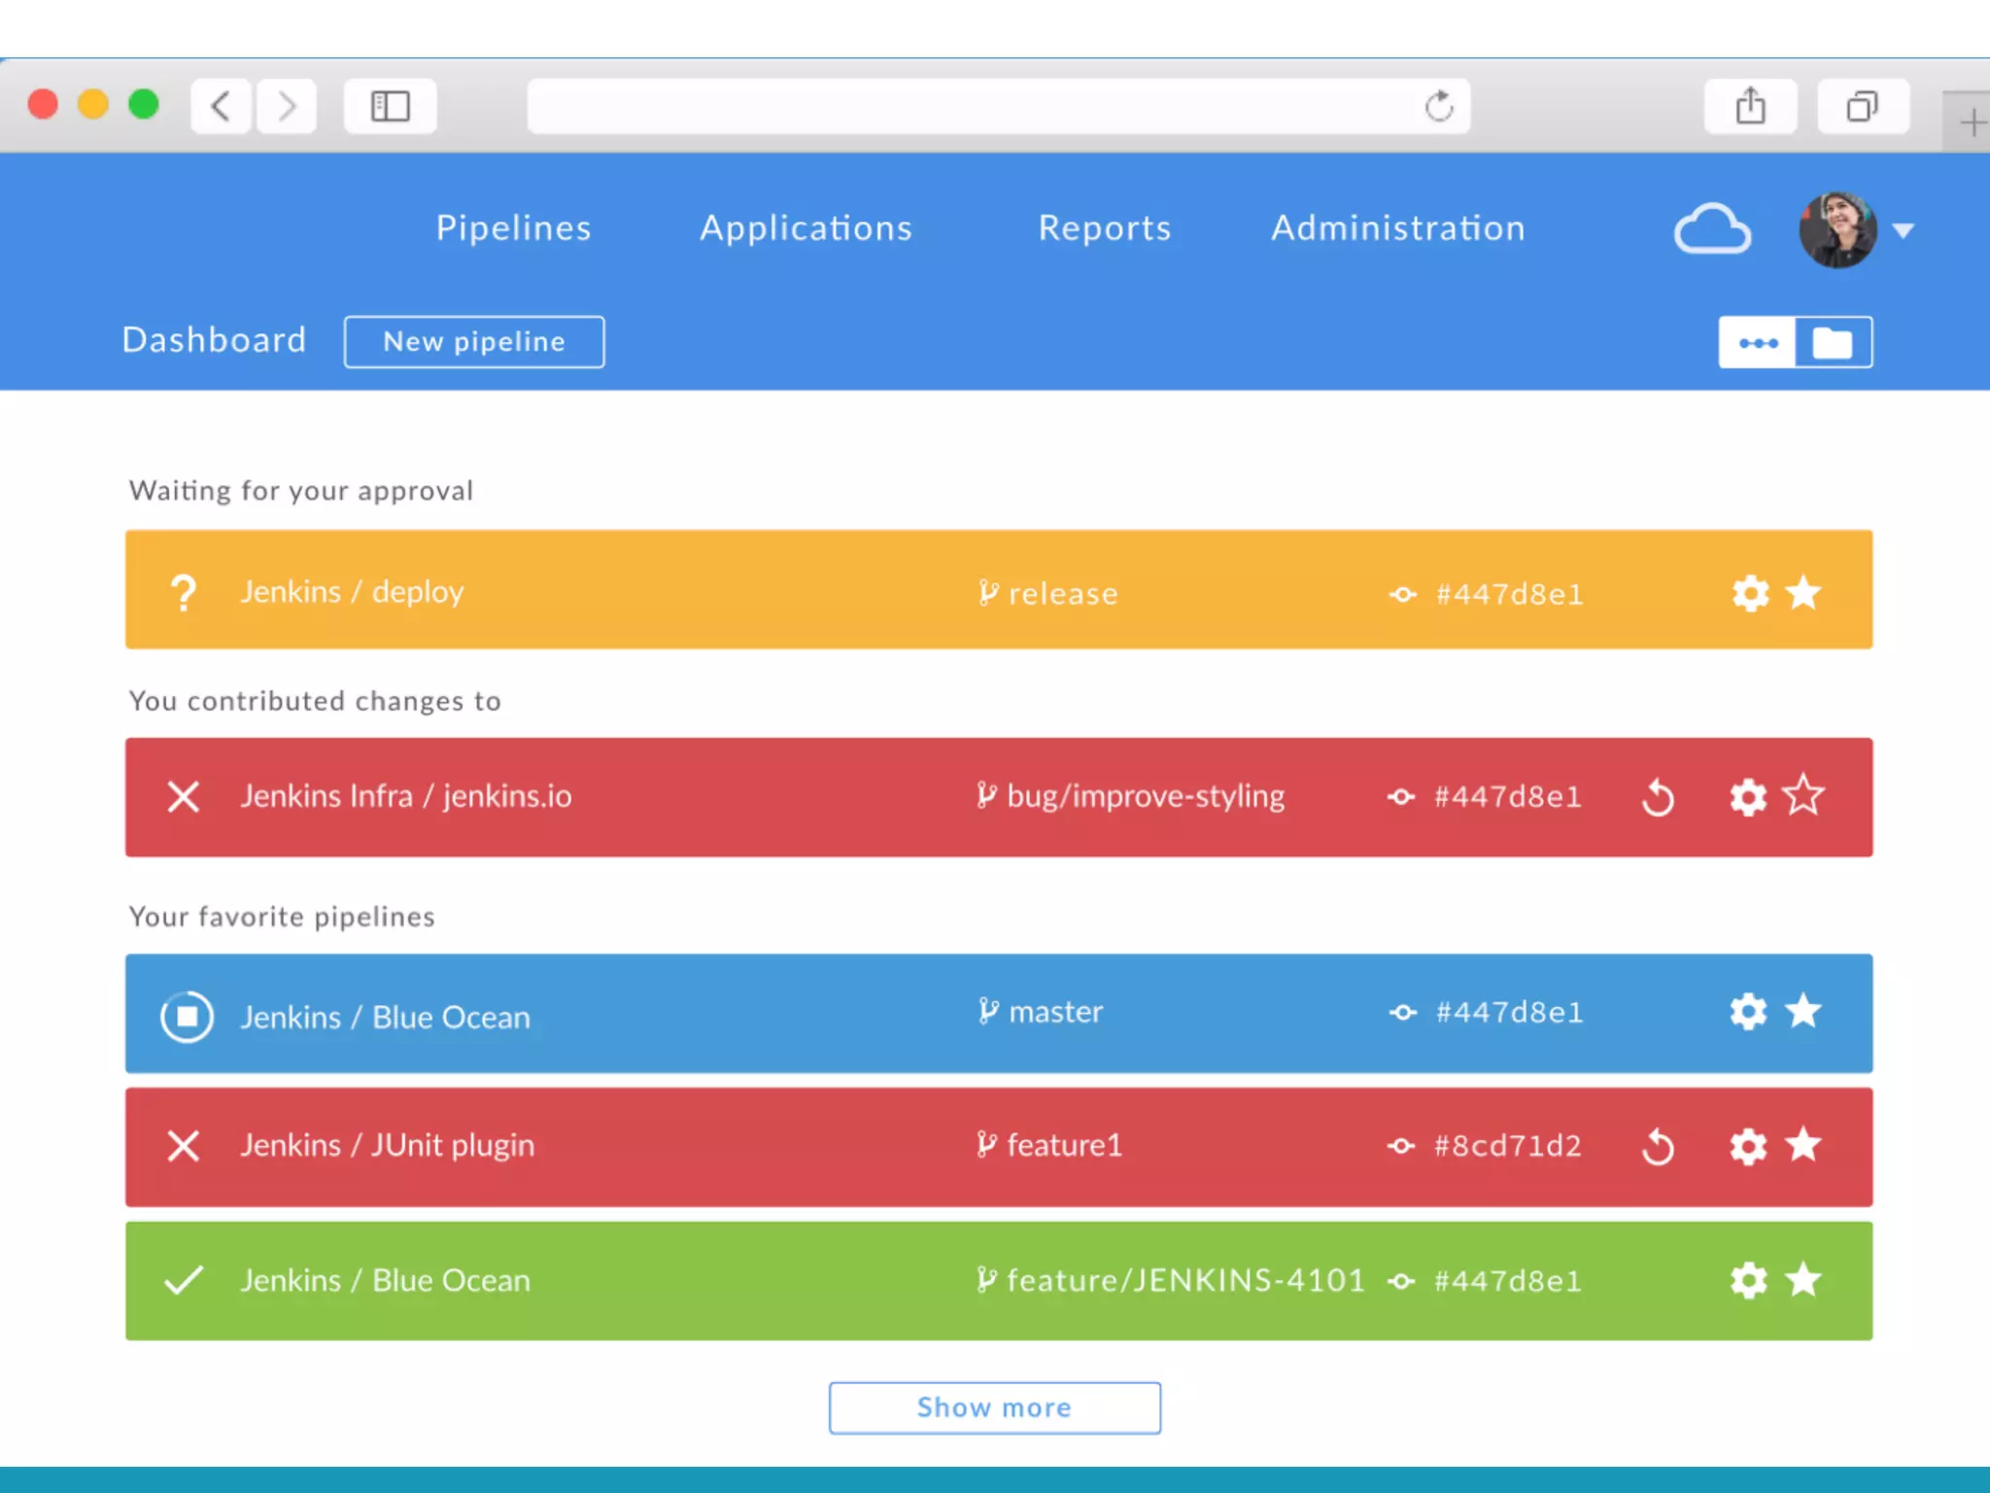Re-run the Jenkins Infra / jenkins.io pipeline
This screenshot has height=1493, width=1990.
(x=1658, y=798)
